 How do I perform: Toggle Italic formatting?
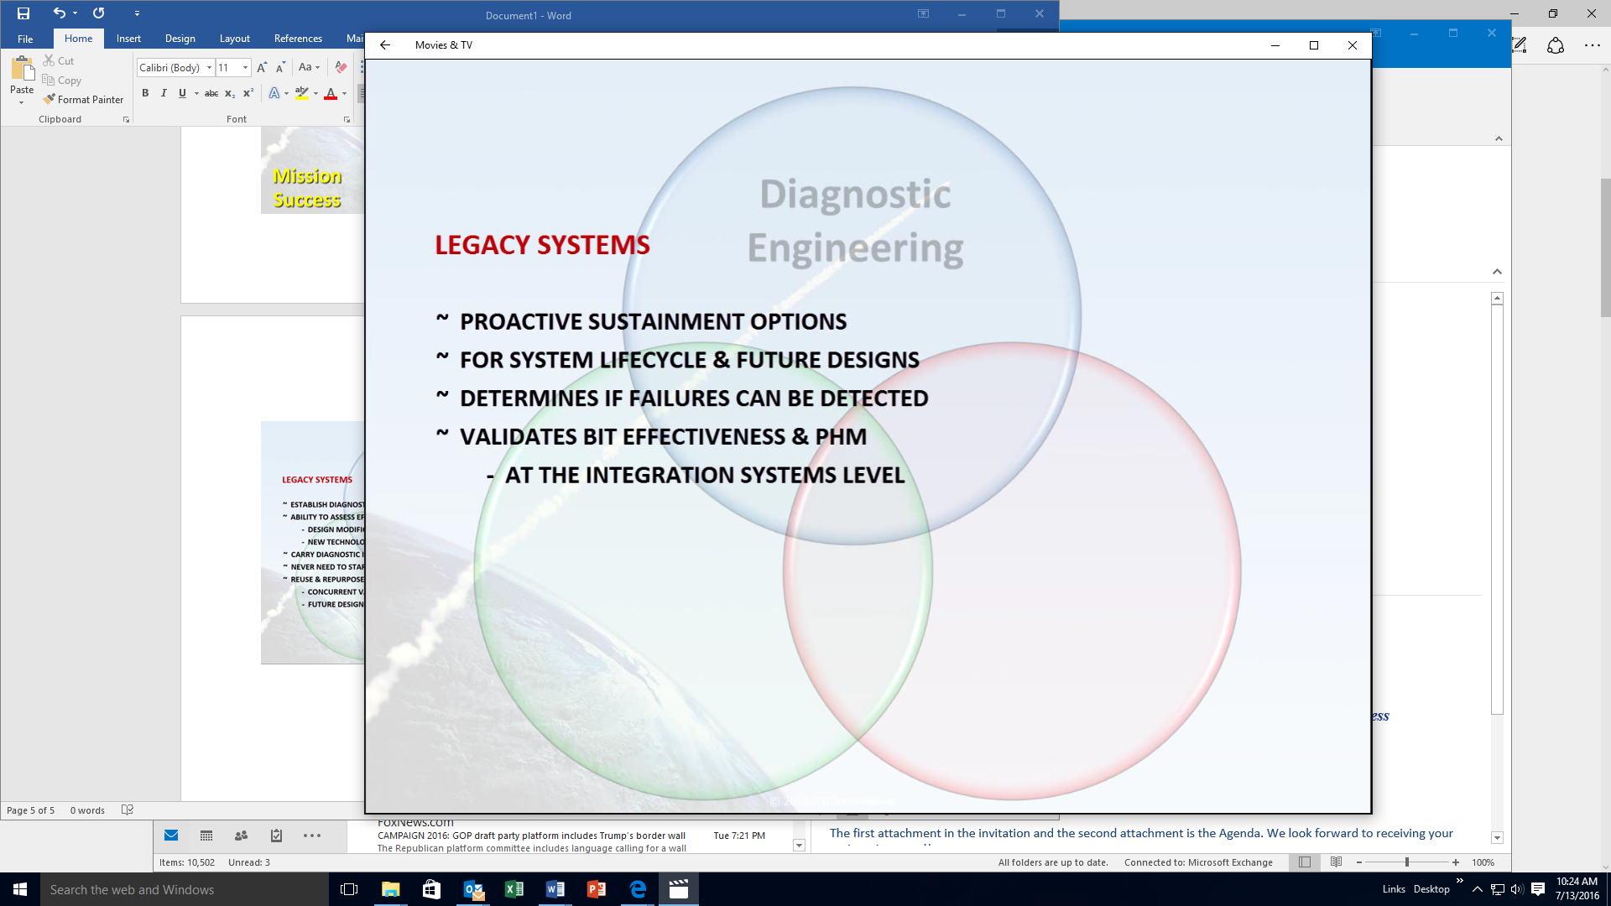point(164,93)
